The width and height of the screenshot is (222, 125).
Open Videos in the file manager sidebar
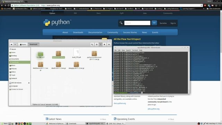click(19, 72)
